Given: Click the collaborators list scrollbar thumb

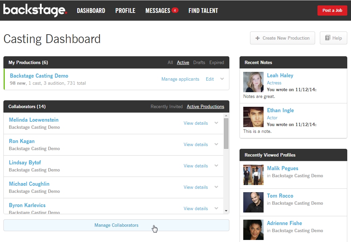Looking at the screenshot, I should pos(226,134).
